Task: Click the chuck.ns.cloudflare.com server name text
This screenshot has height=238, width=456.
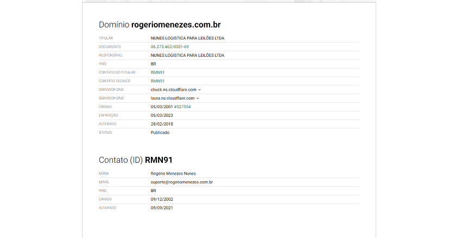Action: [173, 90]
